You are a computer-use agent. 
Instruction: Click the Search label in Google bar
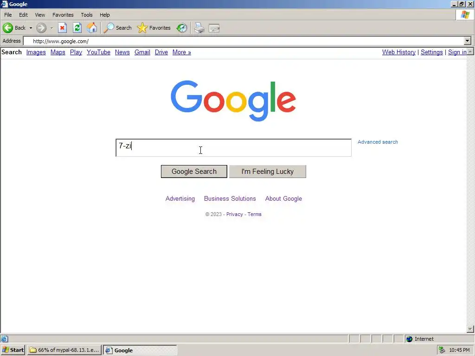pyautogui.click(x=12, y=52)
